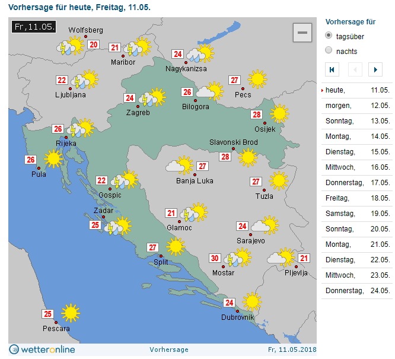This screenshot has height=359, width=395.
Task: Click cloudy sun icon at Sarajevo
Action: click(265, 225)
